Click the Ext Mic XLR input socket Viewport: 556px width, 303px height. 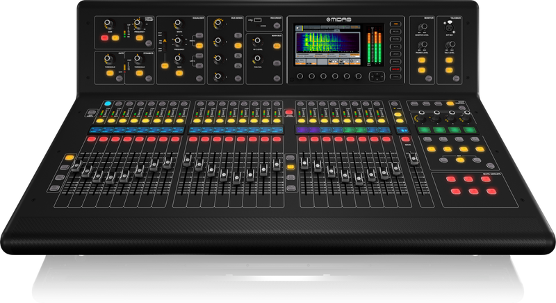click(450, 27)
